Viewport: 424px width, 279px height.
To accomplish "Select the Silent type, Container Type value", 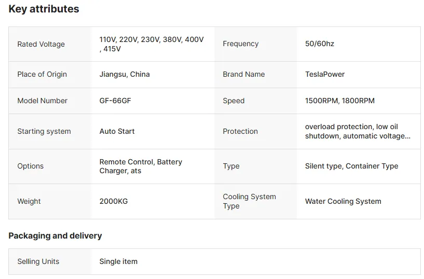I will click(351, 166).
